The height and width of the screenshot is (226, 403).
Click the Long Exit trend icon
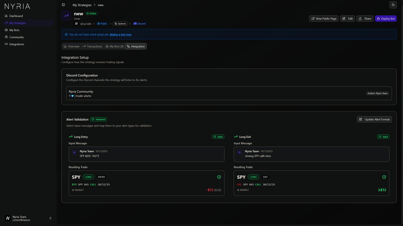coord(236,137)
